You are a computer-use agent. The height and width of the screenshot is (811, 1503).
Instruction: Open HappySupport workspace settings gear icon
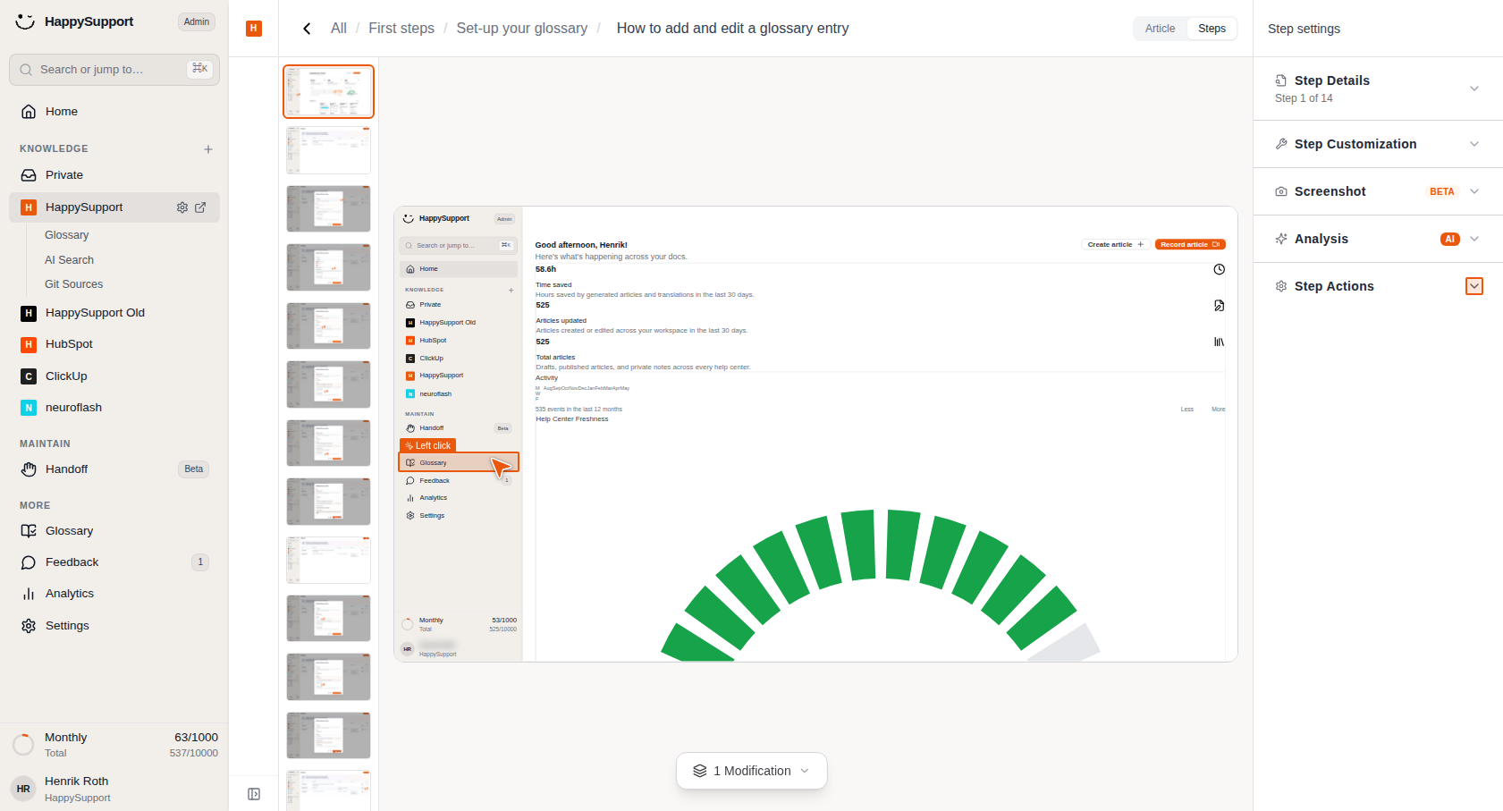tap(182, 207)
